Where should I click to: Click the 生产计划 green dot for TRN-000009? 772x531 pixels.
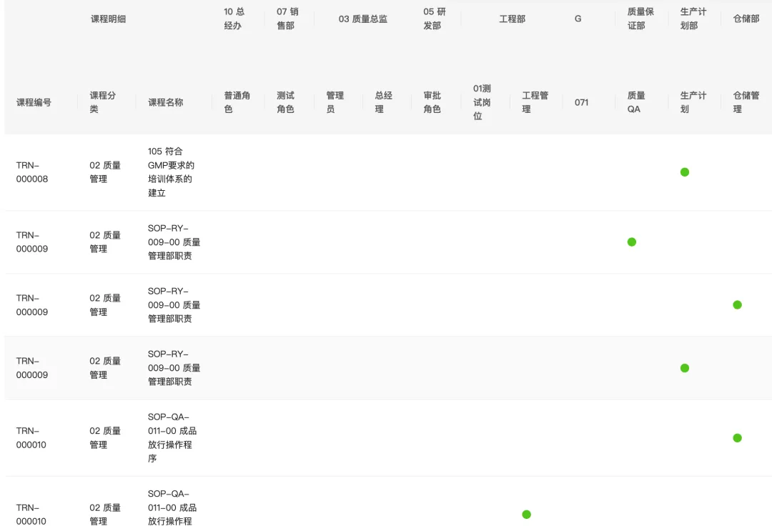[684, 367]
